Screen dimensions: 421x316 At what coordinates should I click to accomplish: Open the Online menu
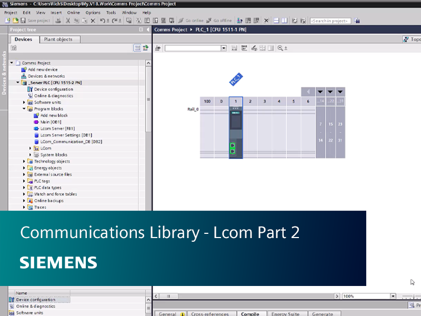(x=73, y=12)
